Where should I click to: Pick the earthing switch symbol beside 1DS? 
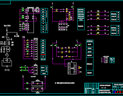click(x=10, y=39)
